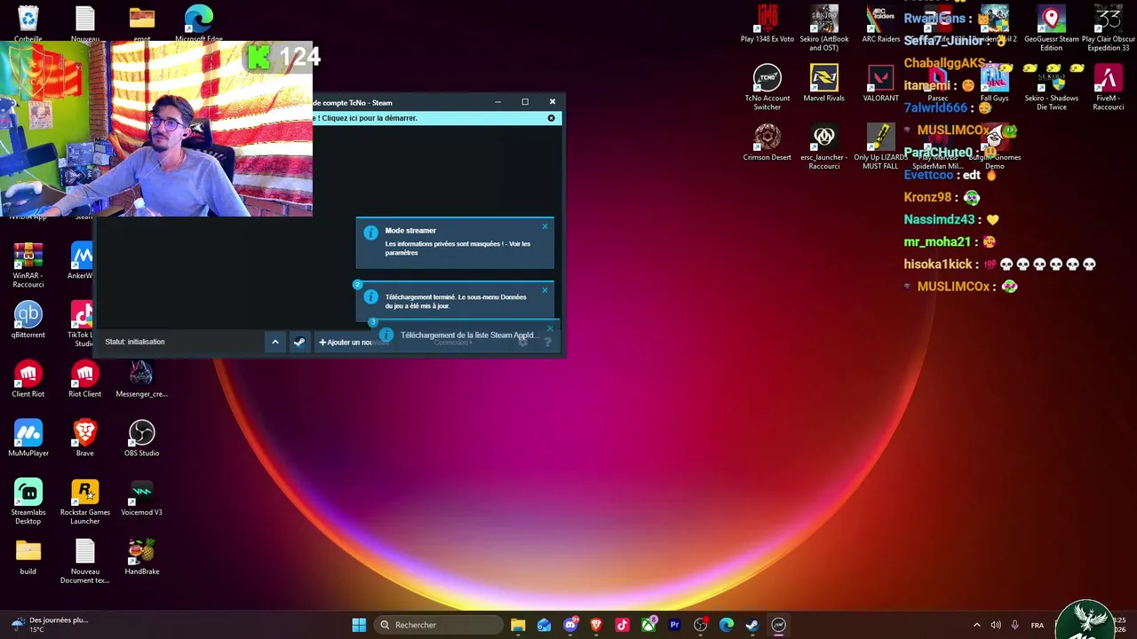This screenshot has height=639, width=1137.
Task: Expand the up-chevron menu in TcNo switcher
Action: [x=275, y=342]
